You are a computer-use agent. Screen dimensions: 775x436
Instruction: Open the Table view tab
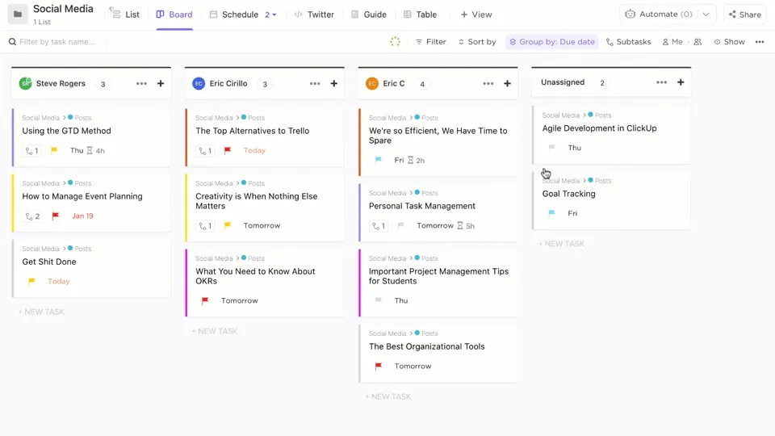pyautogui.click(x=420, y=15)
